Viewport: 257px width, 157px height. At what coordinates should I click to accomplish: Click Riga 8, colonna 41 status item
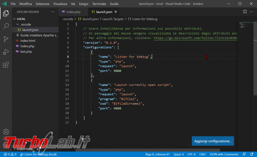157,154
